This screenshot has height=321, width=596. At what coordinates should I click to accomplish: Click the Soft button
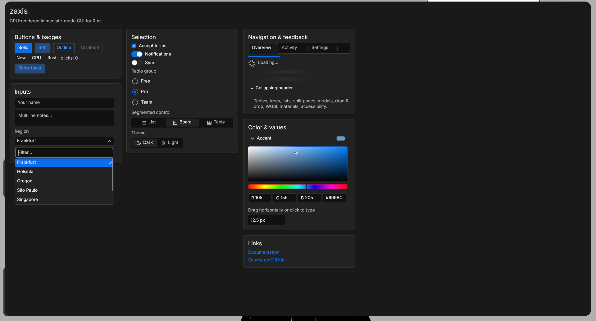pyautogui.click(x=43, y=48)
